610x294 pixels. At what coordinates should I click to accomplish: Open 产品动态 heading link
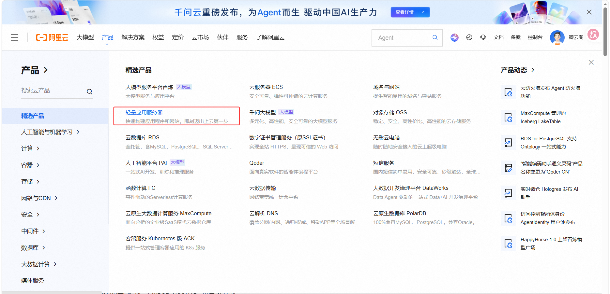518,70
